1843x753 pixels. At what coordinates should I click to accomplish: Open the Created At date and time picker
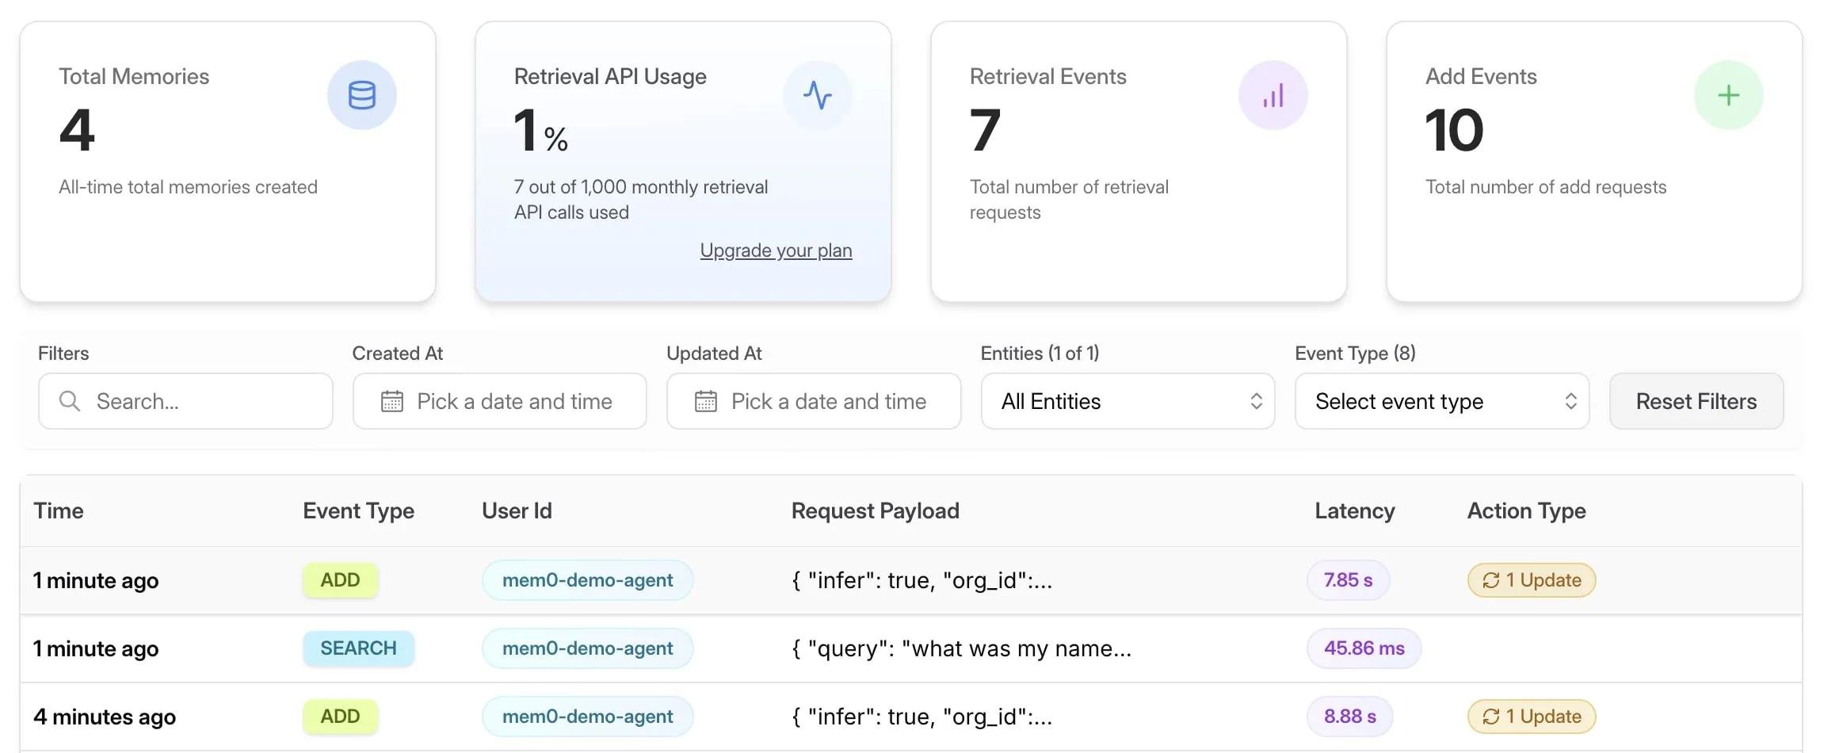point(513,401)
